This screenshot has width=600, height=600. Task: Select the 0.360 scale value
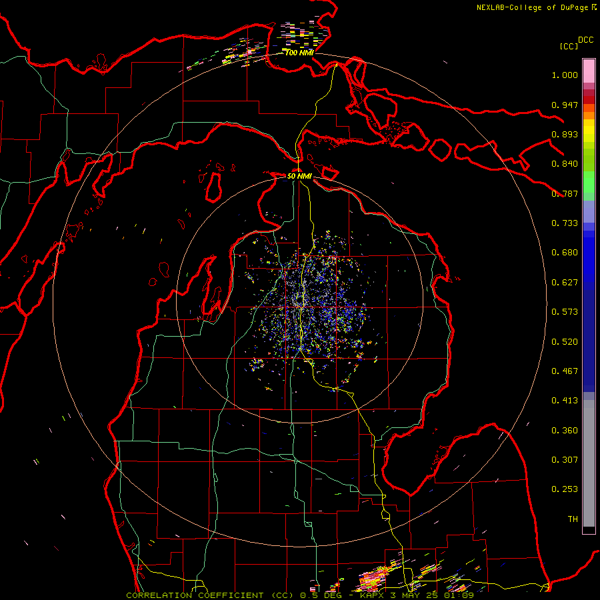[x=565, y=431]
